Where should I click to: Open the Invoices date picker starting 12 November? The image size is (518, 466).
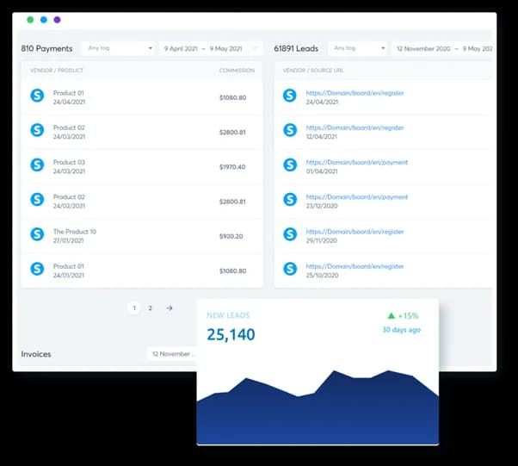(172, 354)
